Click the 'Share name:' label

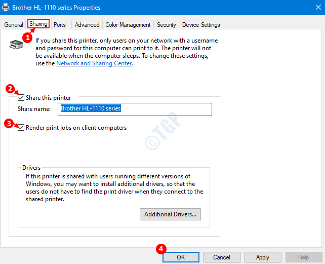34,109
